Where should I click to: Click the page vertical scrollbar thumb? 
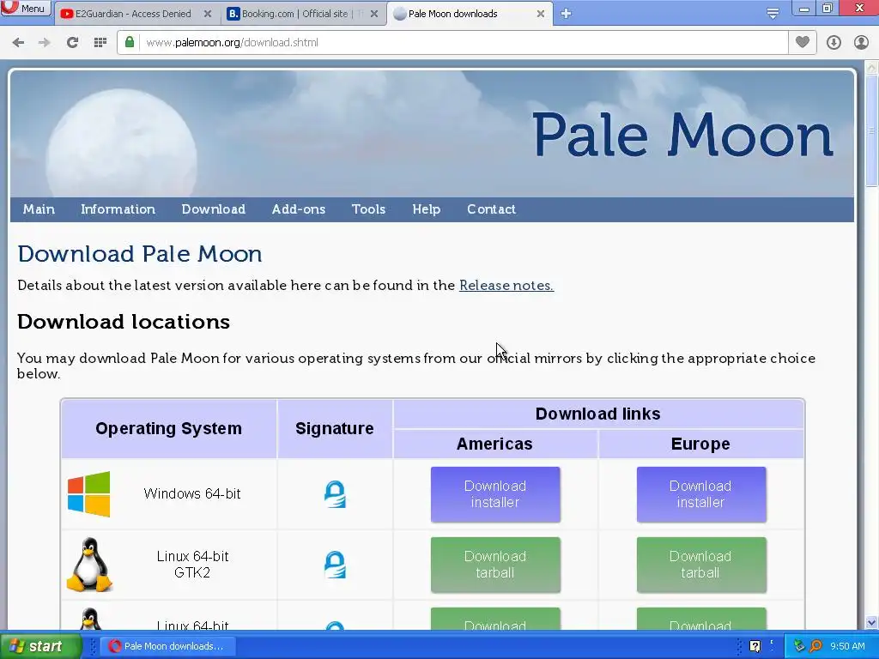pos(872,130)
